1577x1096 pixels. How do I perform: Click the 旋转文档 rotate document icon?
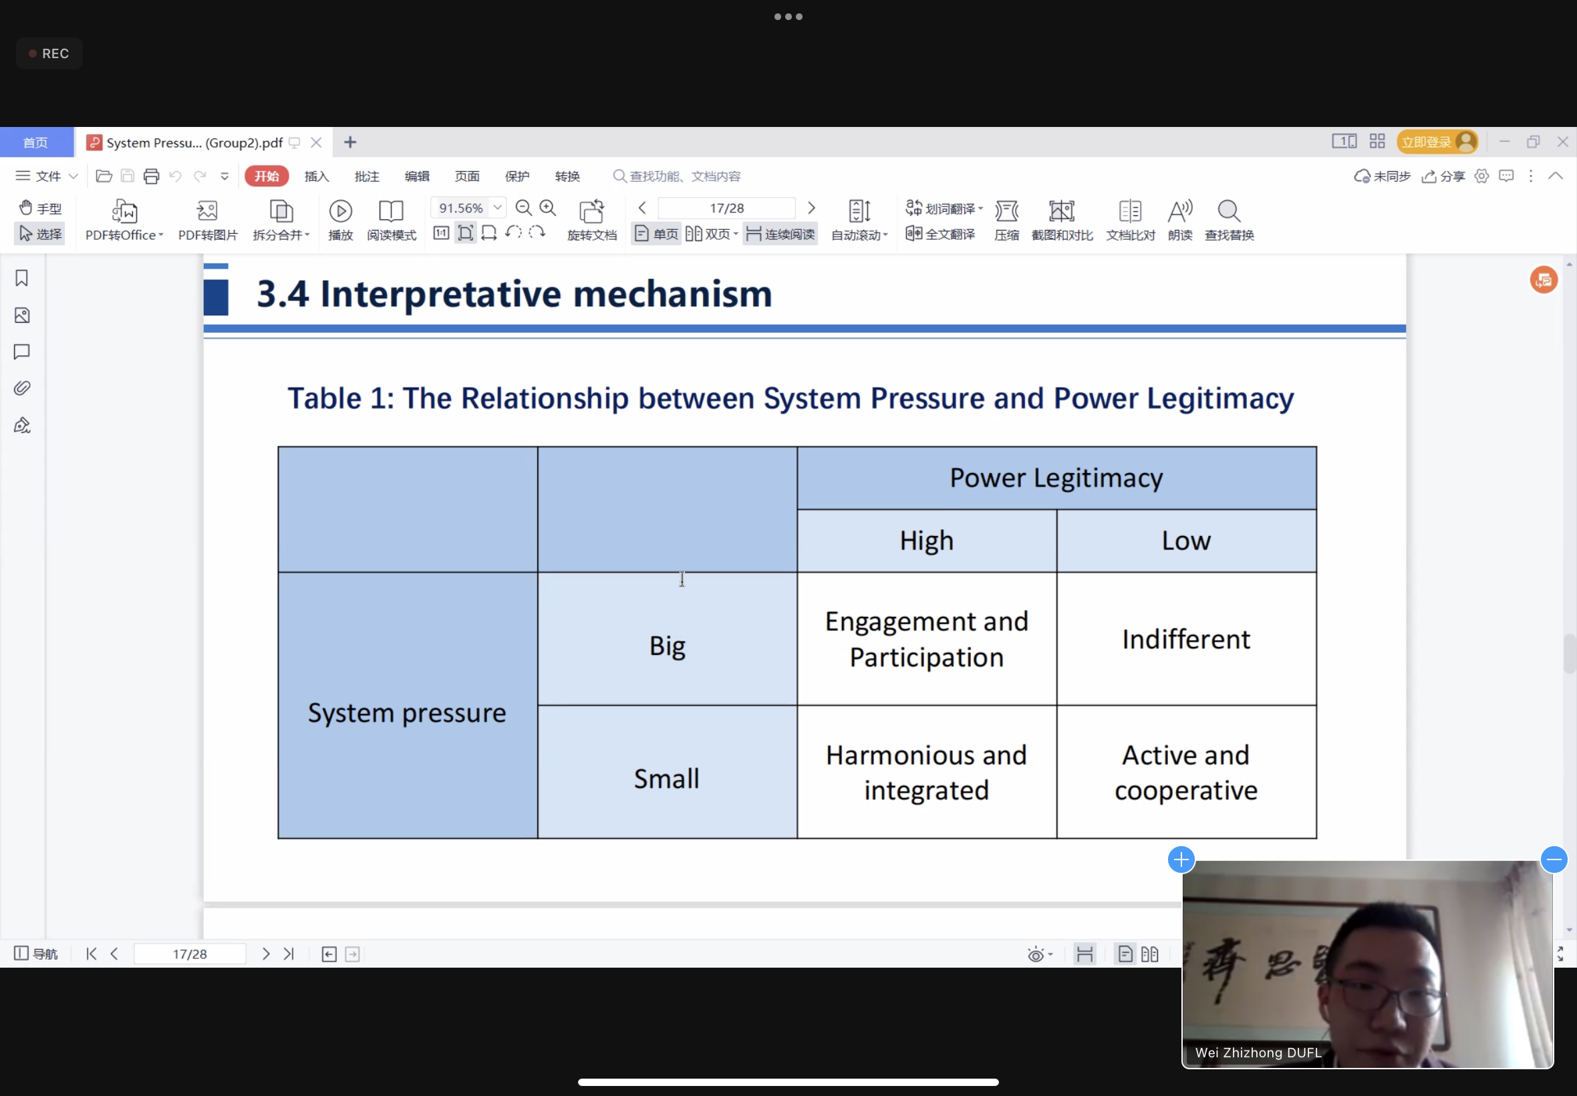point(591,211)
